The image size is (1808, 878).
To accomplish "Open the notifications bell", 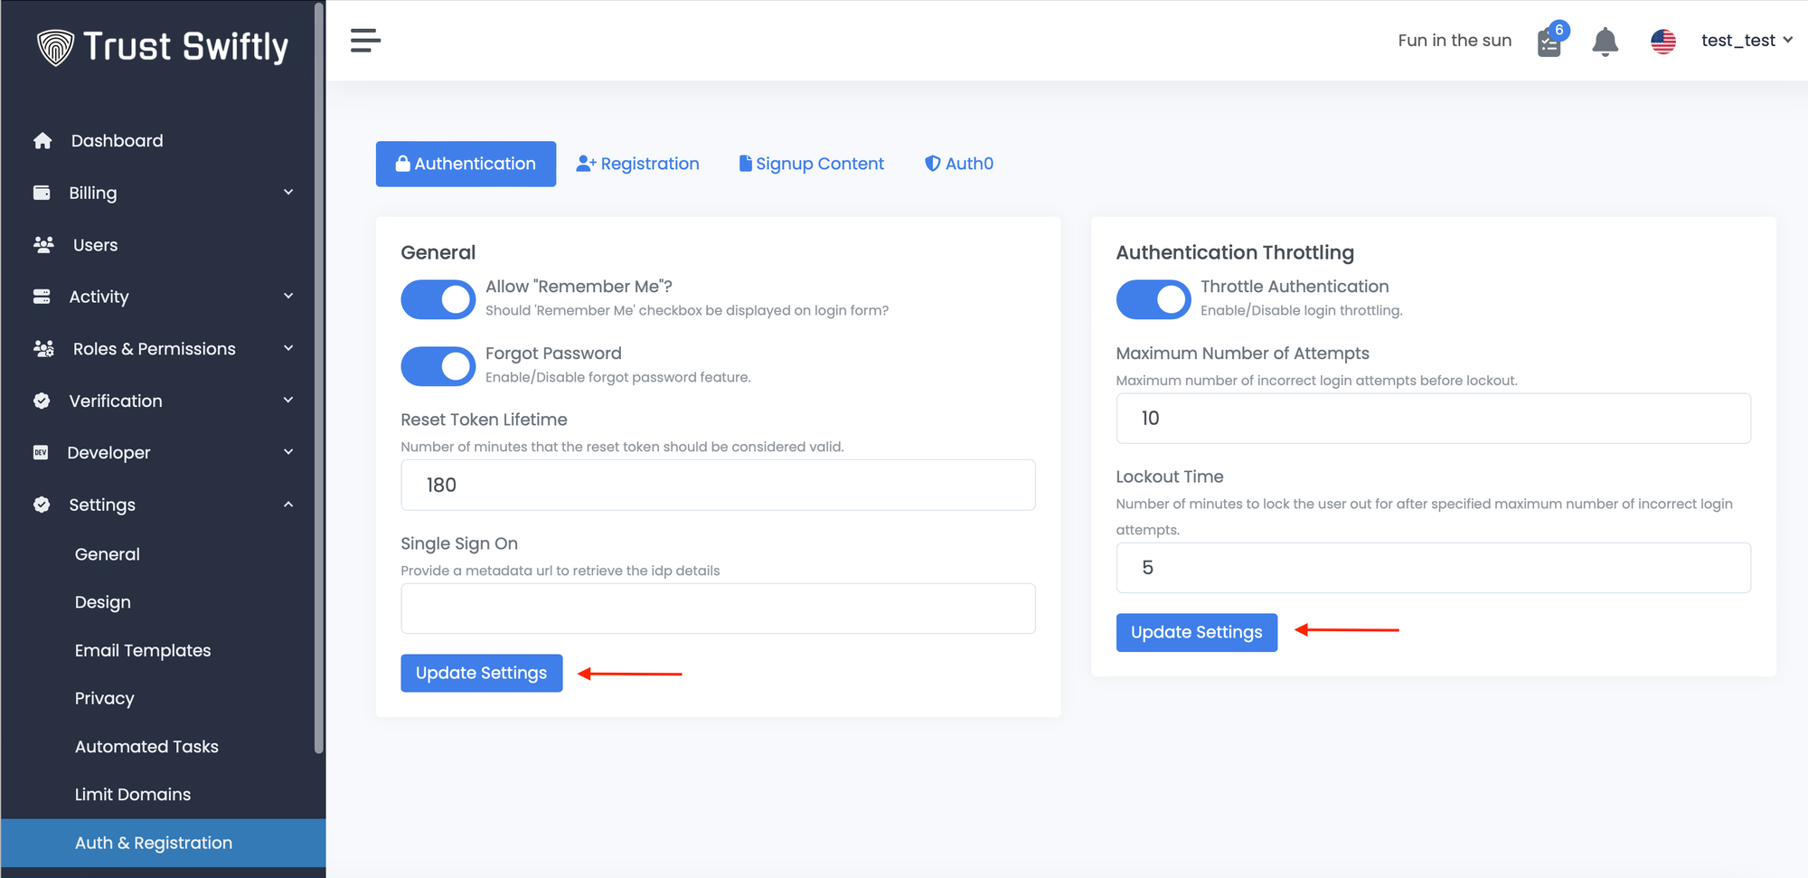I will coord(1605,42).
